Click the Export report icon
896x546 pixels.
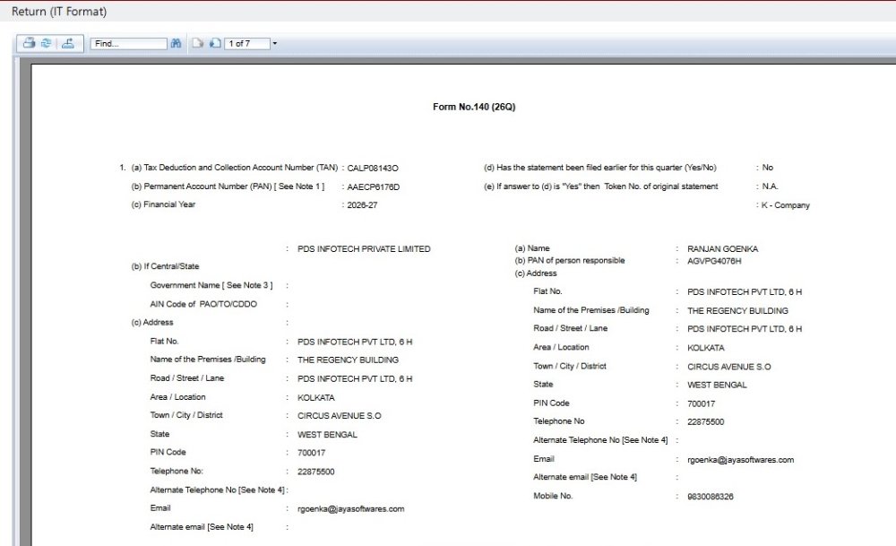click(x=68, y=43)
